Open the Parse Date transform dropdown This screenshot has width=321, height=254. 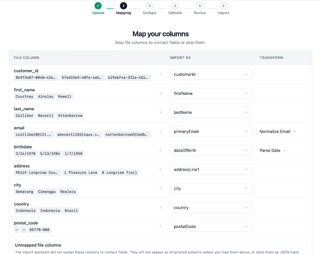273,150
